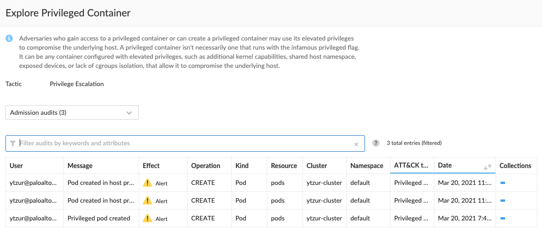This screenshot has width=542, height=240.
Task: Click the Mar 20, 2021 7:4... date cell
Action: tap(464, 218)
